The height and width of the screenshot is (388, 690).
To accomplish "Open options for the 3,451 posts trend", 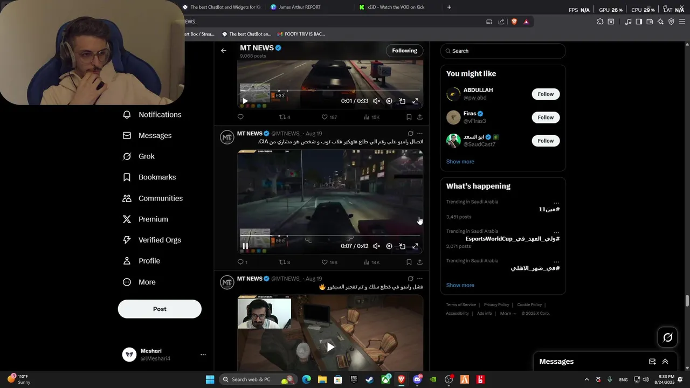I will click(556, 202).
